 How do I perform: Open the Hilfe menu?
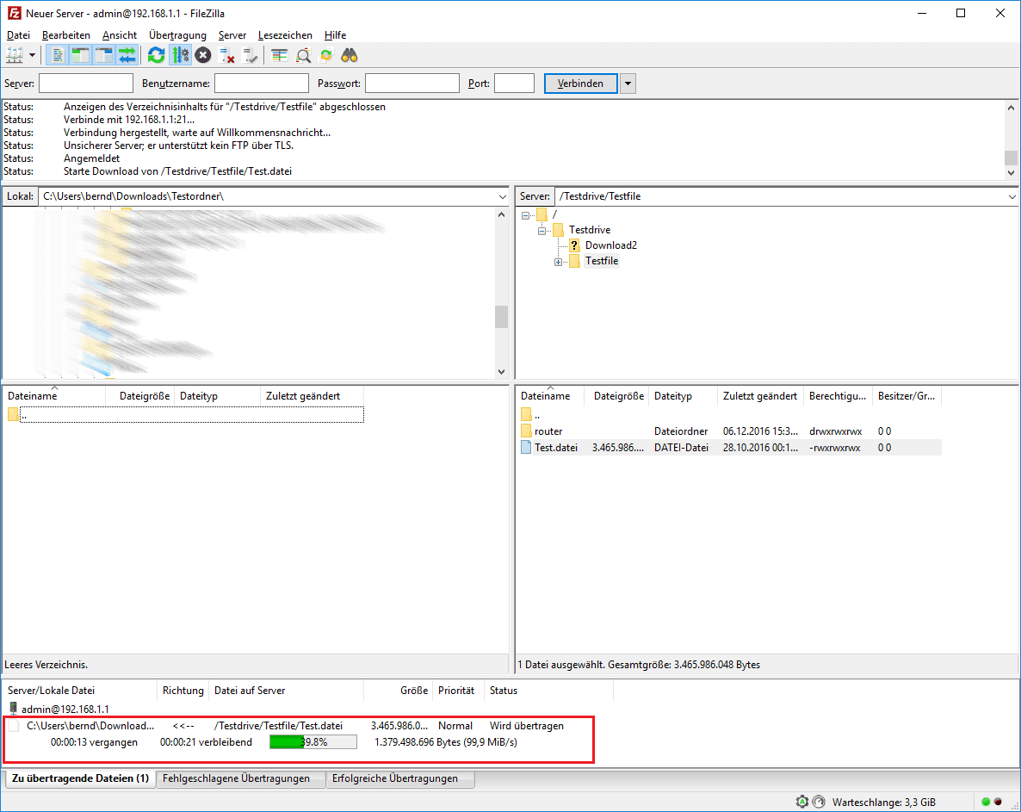point(335,35)
